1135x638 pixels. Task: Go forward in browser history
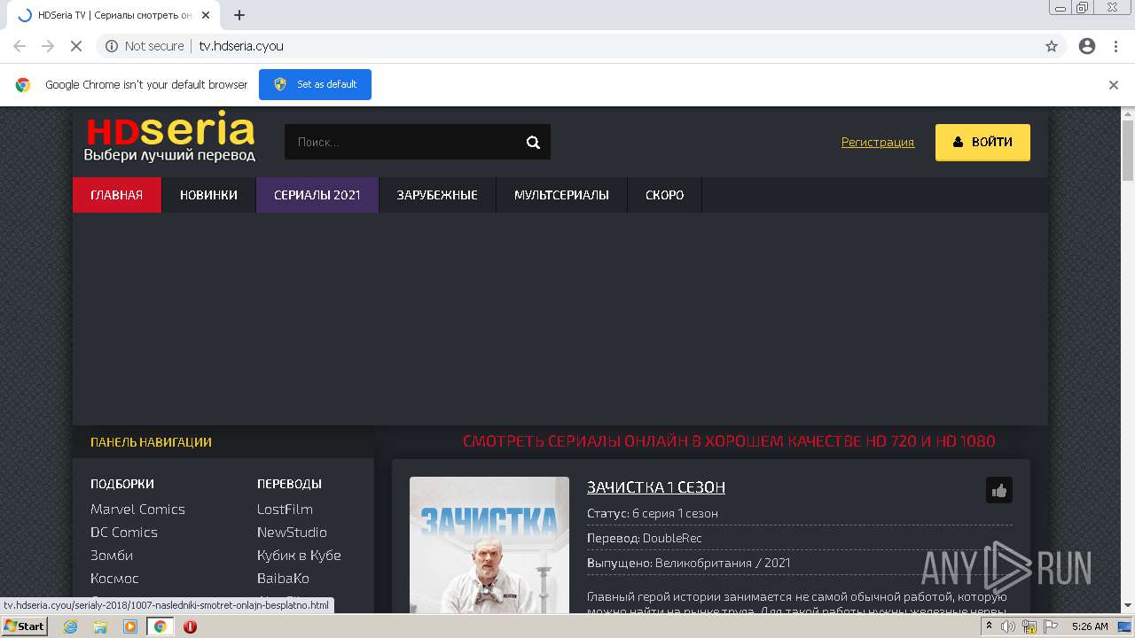pyautogui.click(x=48, y=46)
